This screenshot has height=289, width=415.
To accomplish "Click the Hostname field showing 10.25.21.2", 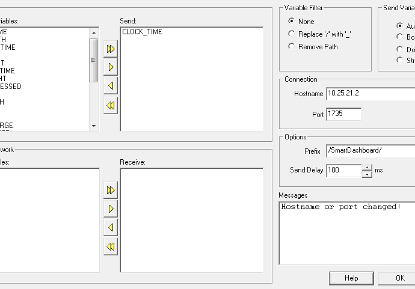I will click(370, 94).
